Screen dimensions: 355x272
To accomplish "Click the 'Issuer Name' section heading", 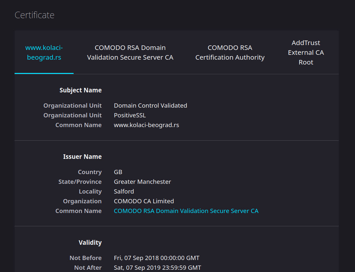I will (x=82, y=157).
